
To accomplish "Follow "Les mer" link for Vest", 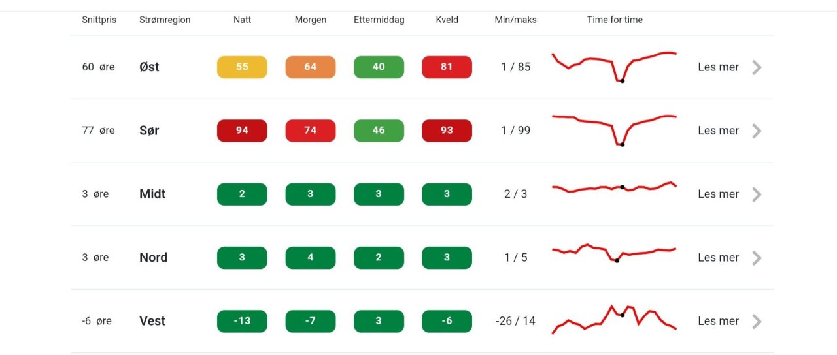I will coord(718,321).
